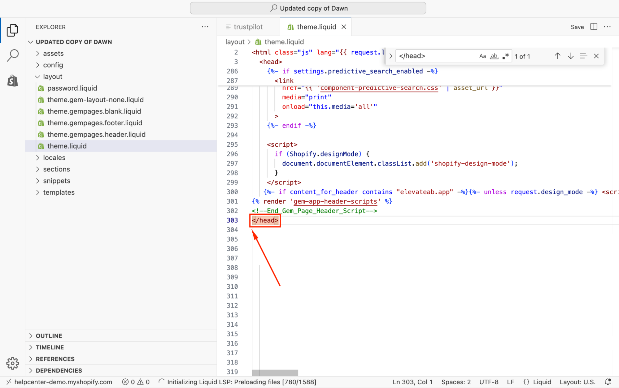
Task: Switch to the trustpilot tab
Action: click(x=248, y=27)
